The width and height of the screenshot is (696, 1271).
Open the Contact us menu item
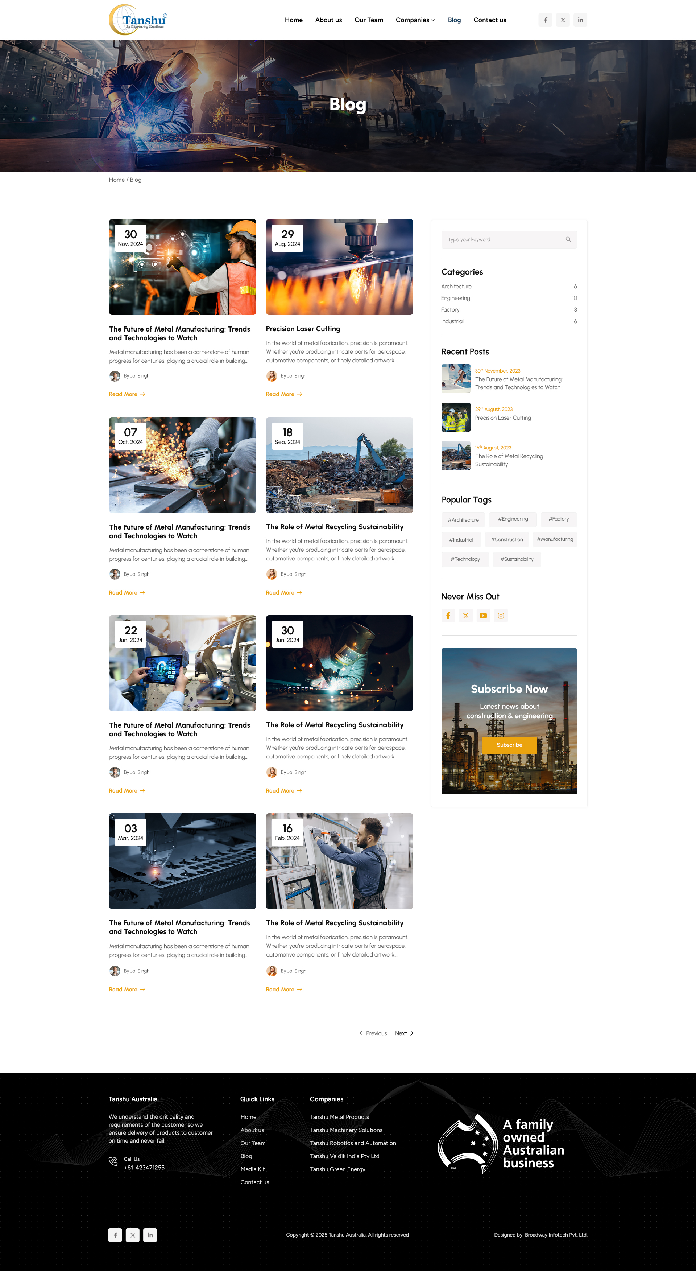coord(489,20)
